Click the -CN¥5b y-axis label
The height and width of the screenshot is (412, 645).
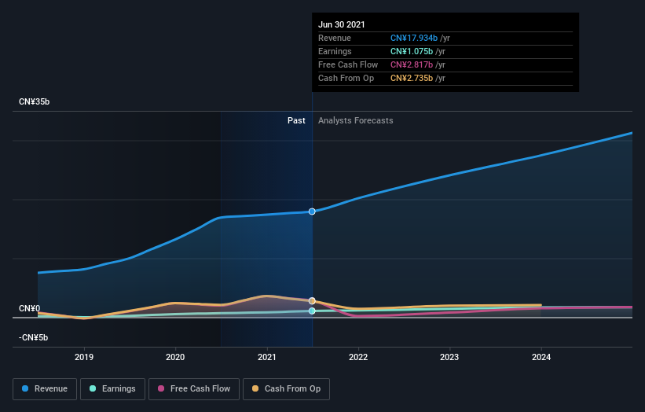click(33, 337)
